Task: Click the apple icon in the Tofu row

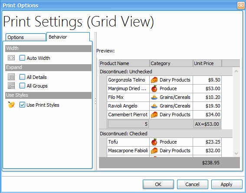Action: pos(154,142)
